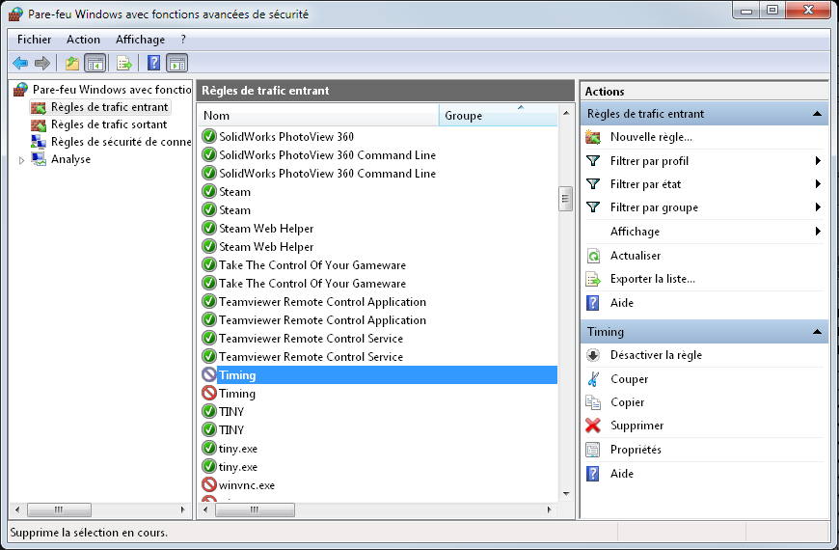
Task: Click Désactiver la règle action
Action: (x=656, y=355)
